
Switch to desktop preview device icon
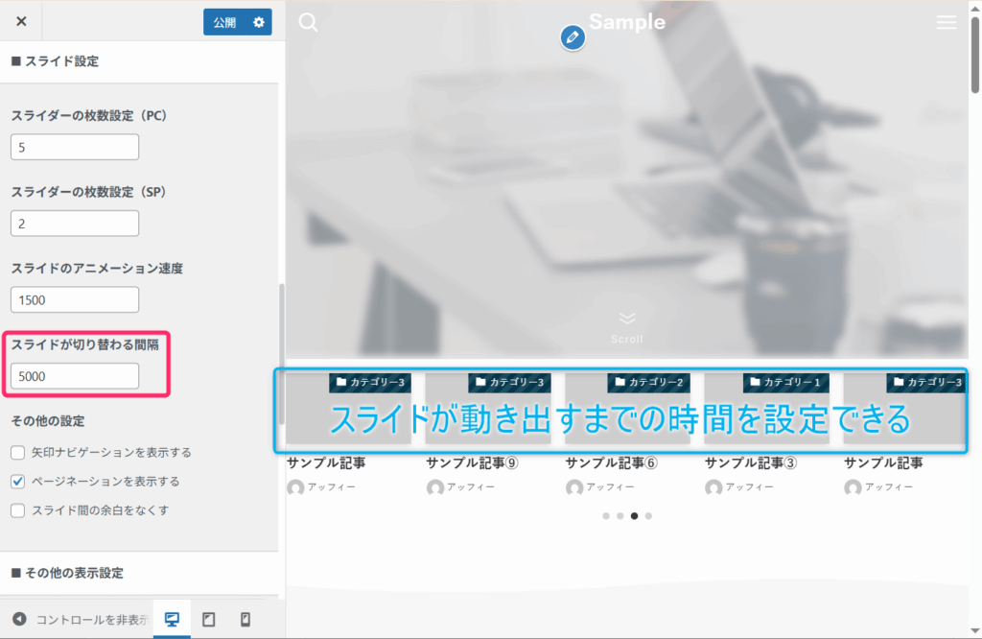point(172,619)
